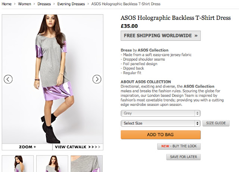Select the close-up detail thumbnail
The image size is (239, 172).
pos(86,164)
